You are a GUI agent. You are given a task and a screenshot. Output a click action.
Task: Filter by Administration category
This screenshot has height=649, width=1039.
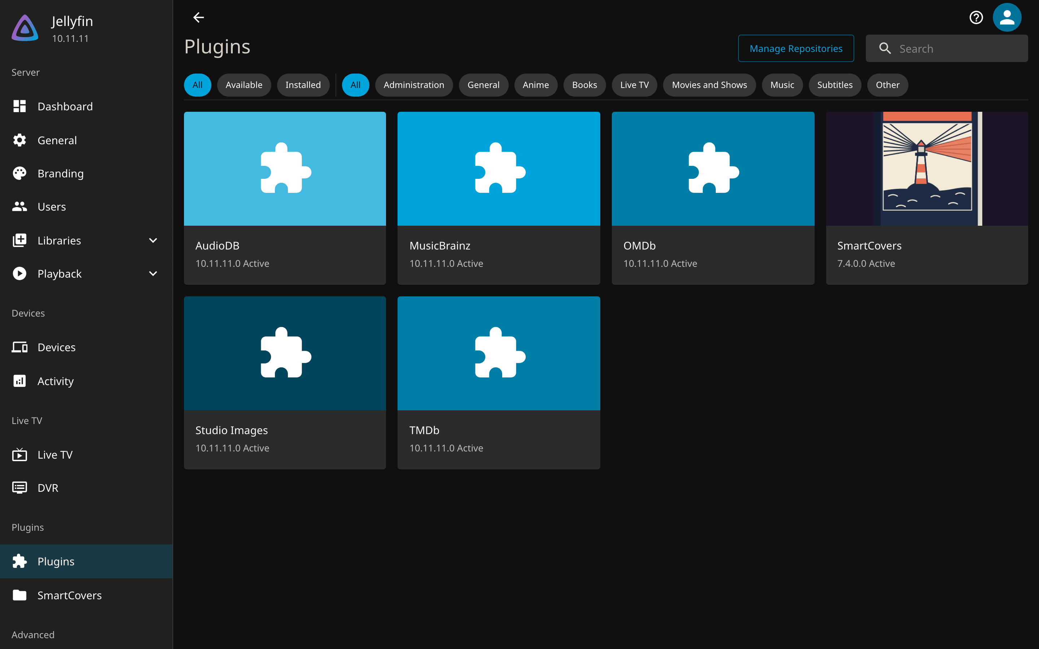click(414, 85)
